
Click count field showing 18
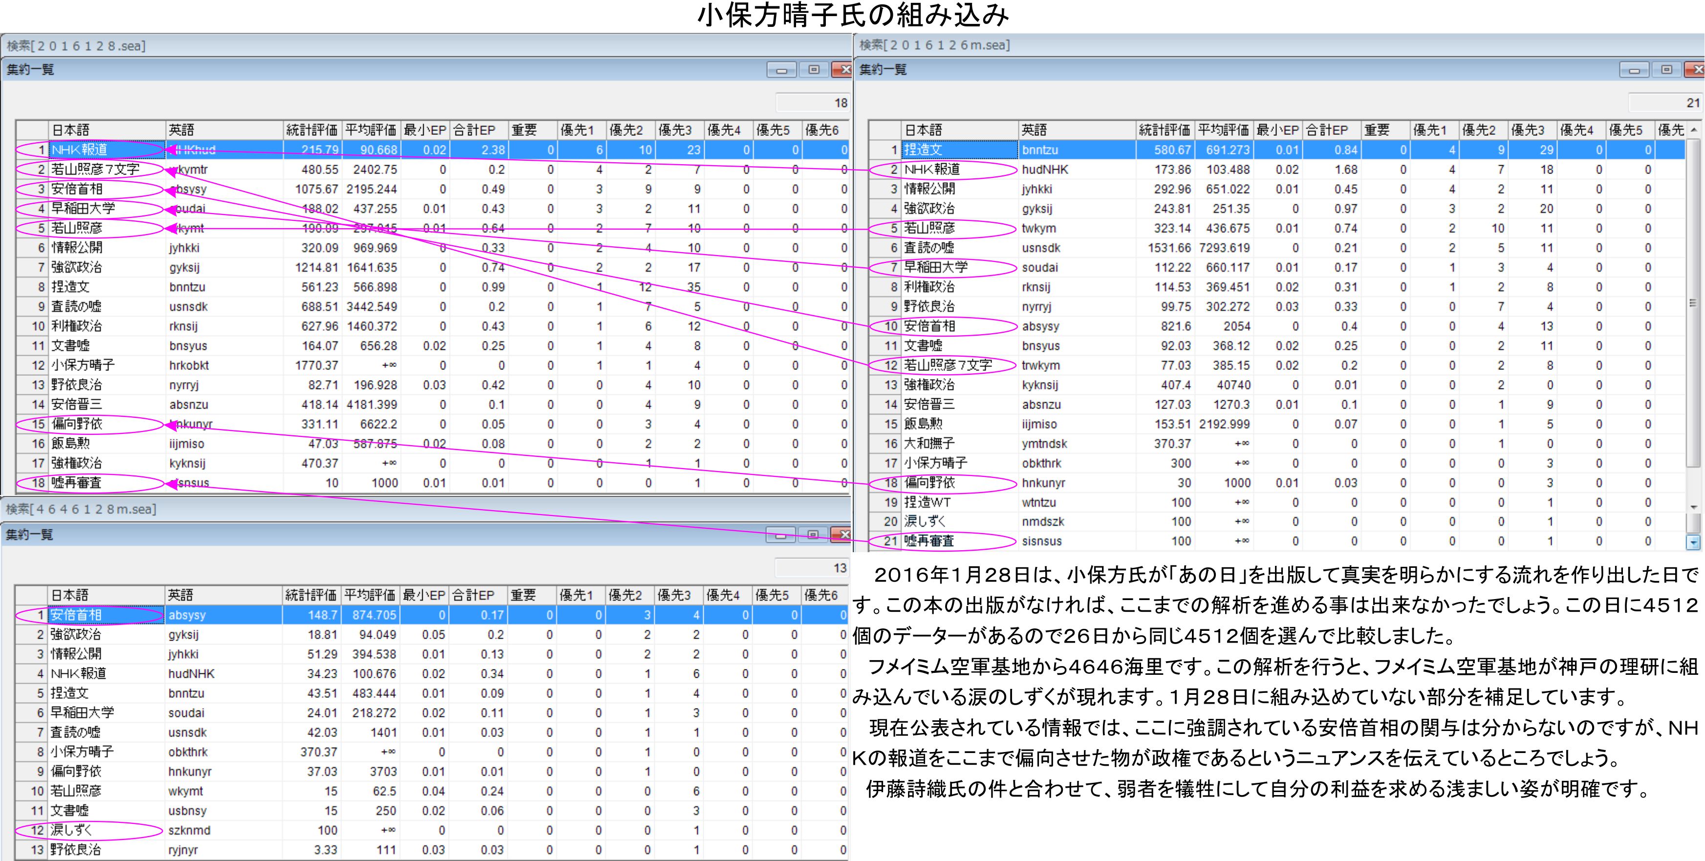(812, 103)
